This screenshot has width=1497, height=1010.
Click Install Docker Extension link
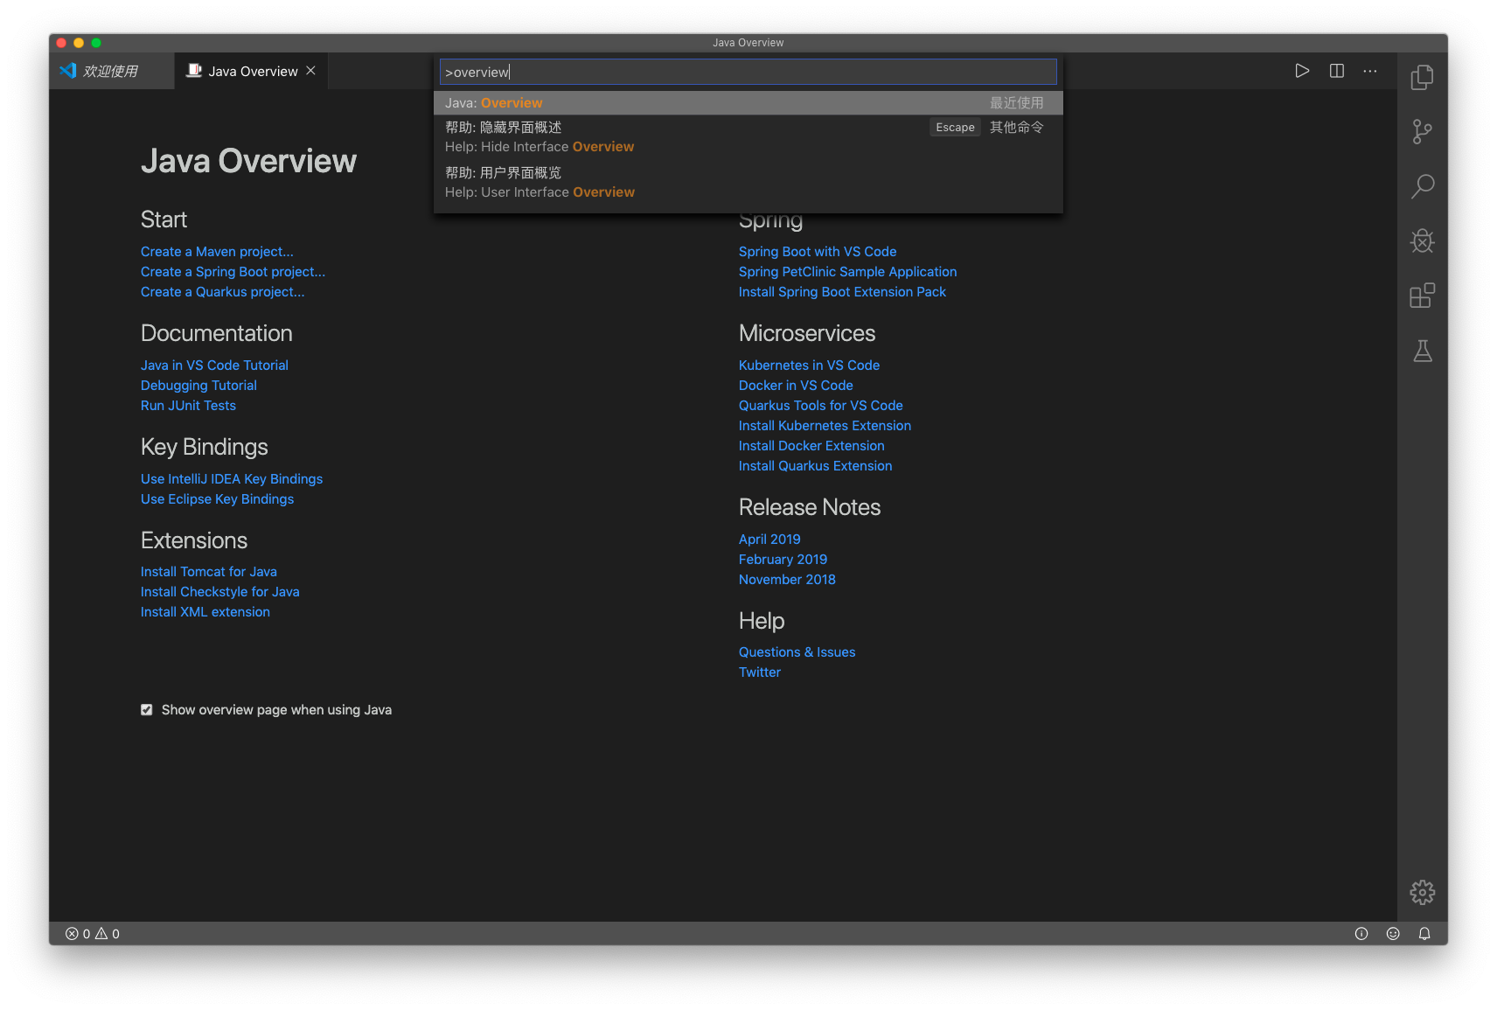coord(811,446)
